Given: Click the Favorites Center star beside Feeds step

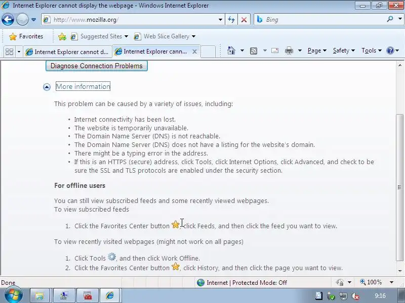Looking at the screenshot, I should (x=175, y=224).
